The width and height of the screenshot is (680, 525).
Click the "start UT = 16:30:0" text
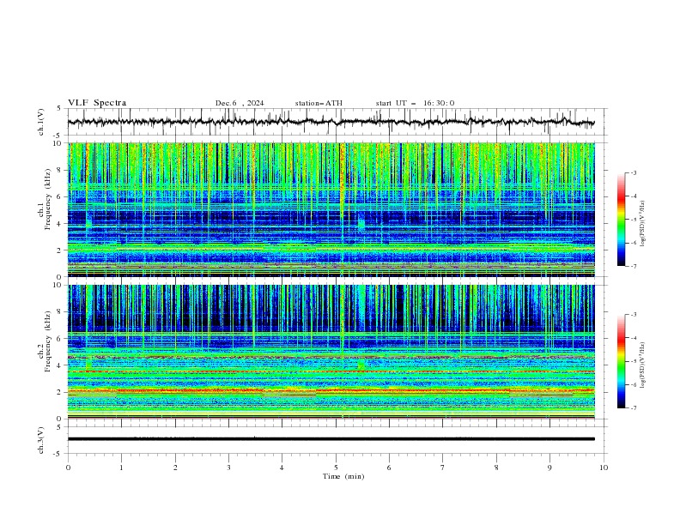coord(415,103)
